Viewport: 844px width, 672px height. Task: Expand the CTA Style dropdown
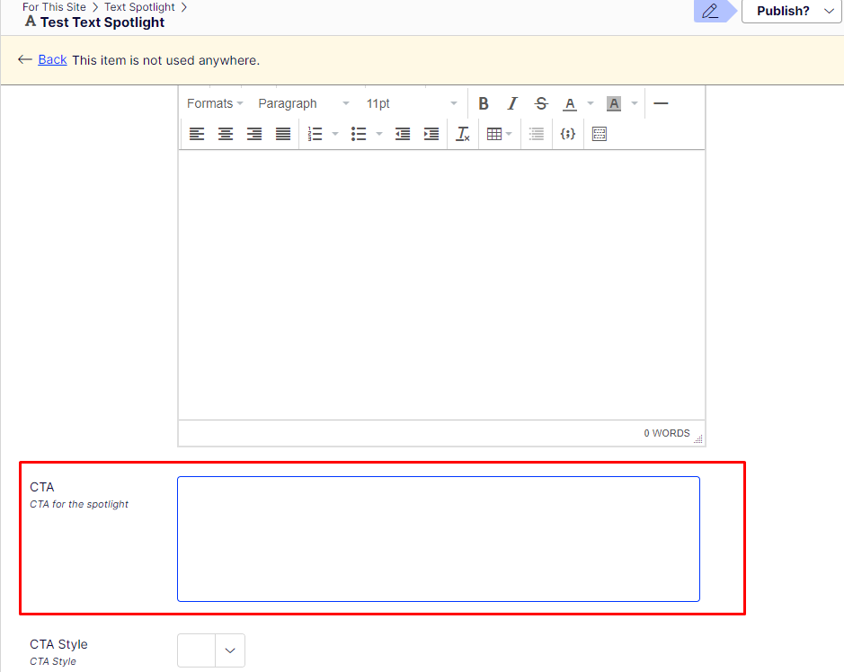(230, 650)
